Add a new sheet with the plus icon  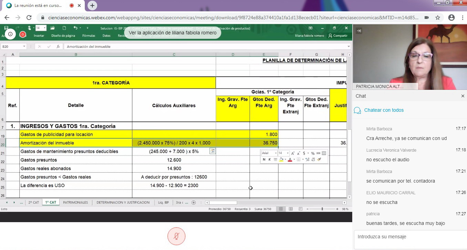(x=194, y=203)
